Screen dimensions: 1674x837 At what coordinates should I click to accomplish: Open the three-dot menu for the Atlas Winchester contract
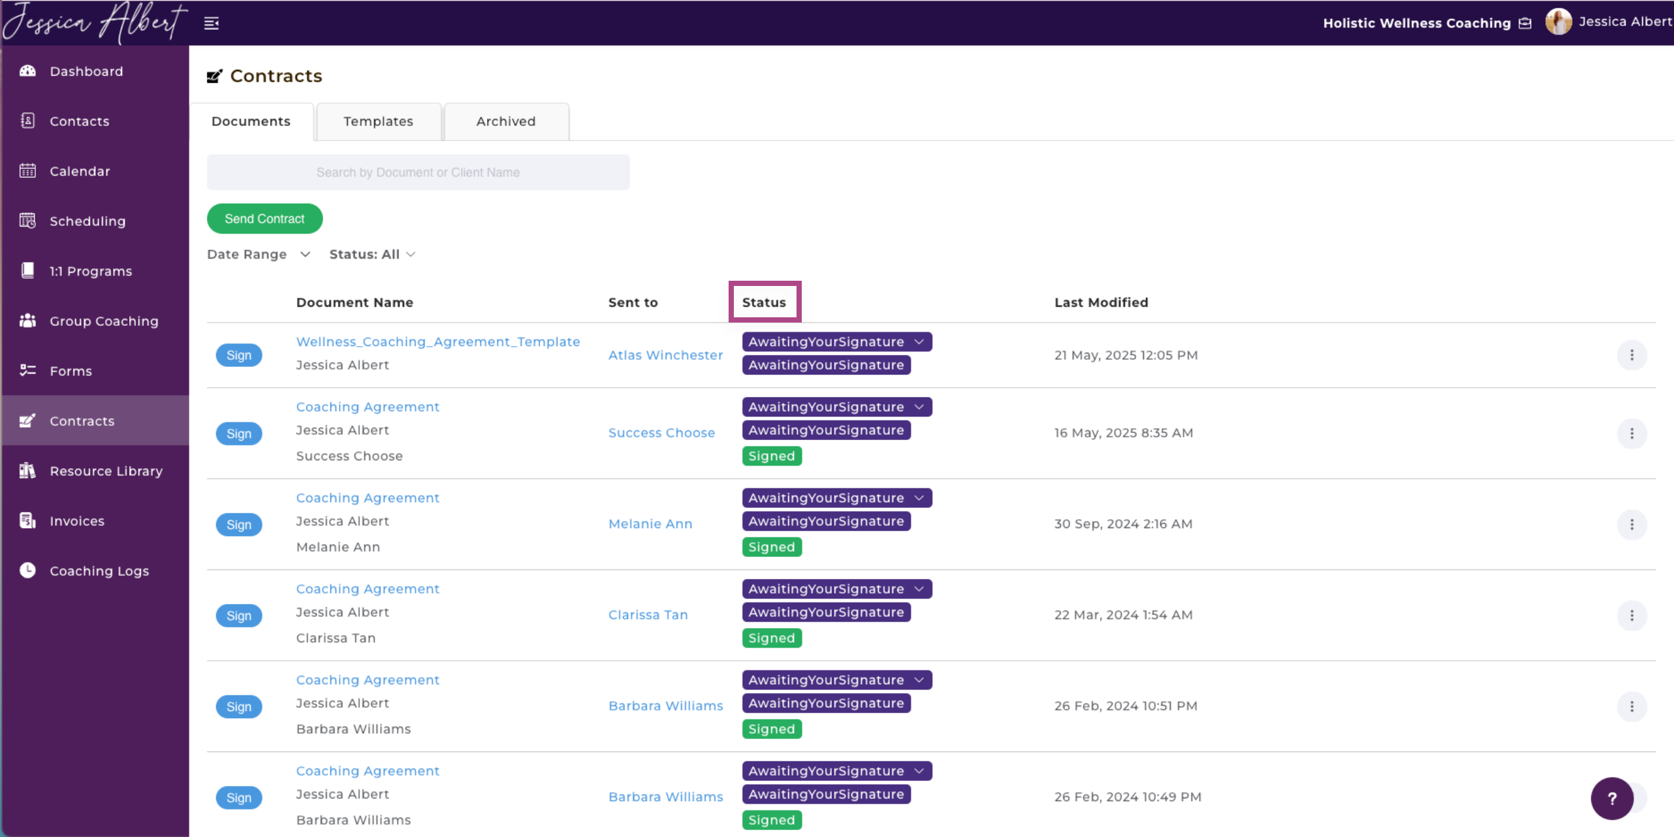tap(1632, 355)
